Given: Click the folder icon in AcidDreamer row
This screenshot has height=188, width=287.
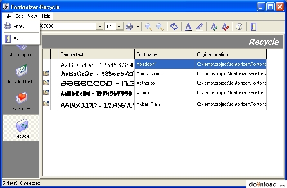Looking at the screenshot, I should [x=46, y=73].
